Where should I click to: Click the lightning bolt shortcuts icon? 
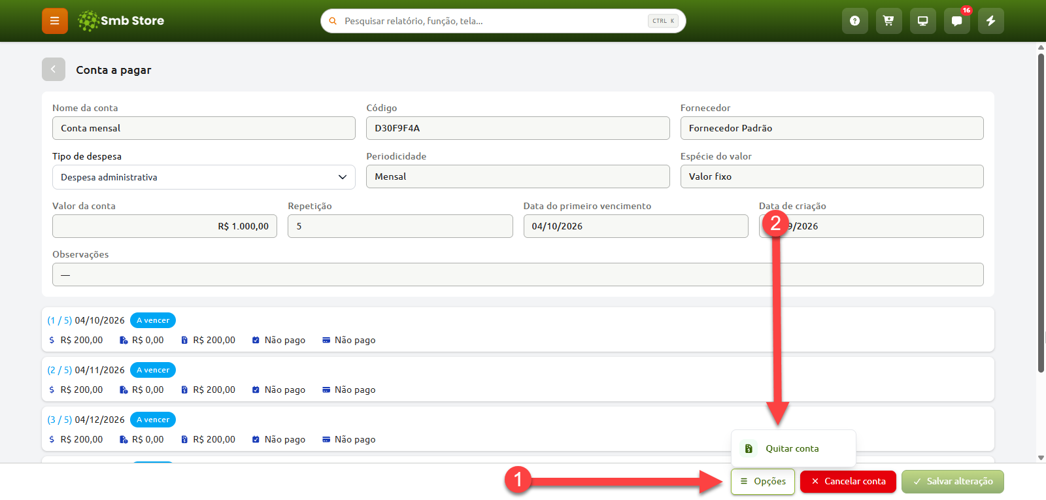click(x=990, y=21)
